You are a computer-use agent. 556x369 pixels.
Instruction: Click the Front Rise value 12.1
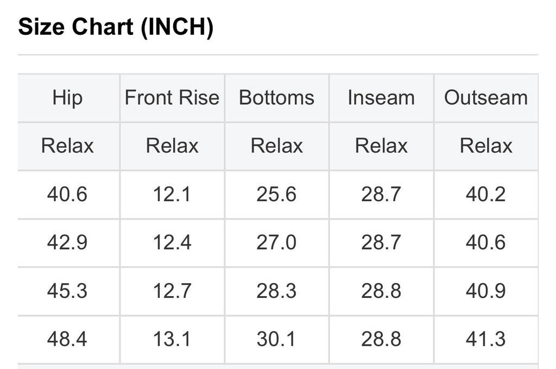(x=172, y=195)
